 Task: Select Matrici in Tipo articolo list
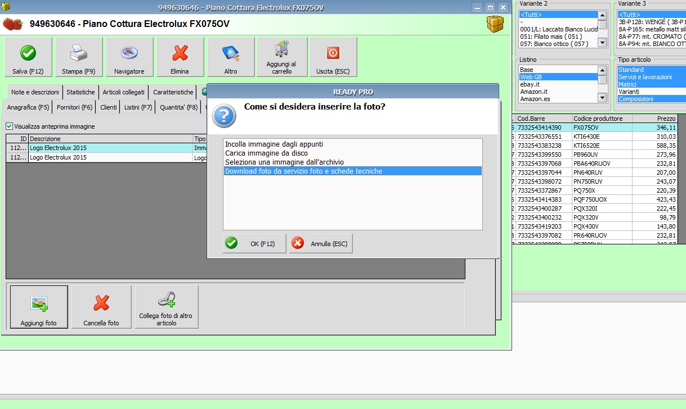point(652,84)
